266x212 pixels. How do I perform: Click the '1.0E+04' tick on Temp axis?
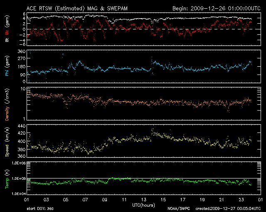[19, 194]
